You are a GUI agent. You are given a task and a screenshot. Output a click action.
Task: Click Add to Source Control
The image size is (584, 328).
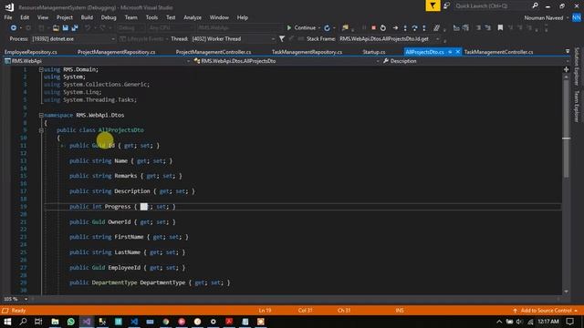(x=546, y=310)
